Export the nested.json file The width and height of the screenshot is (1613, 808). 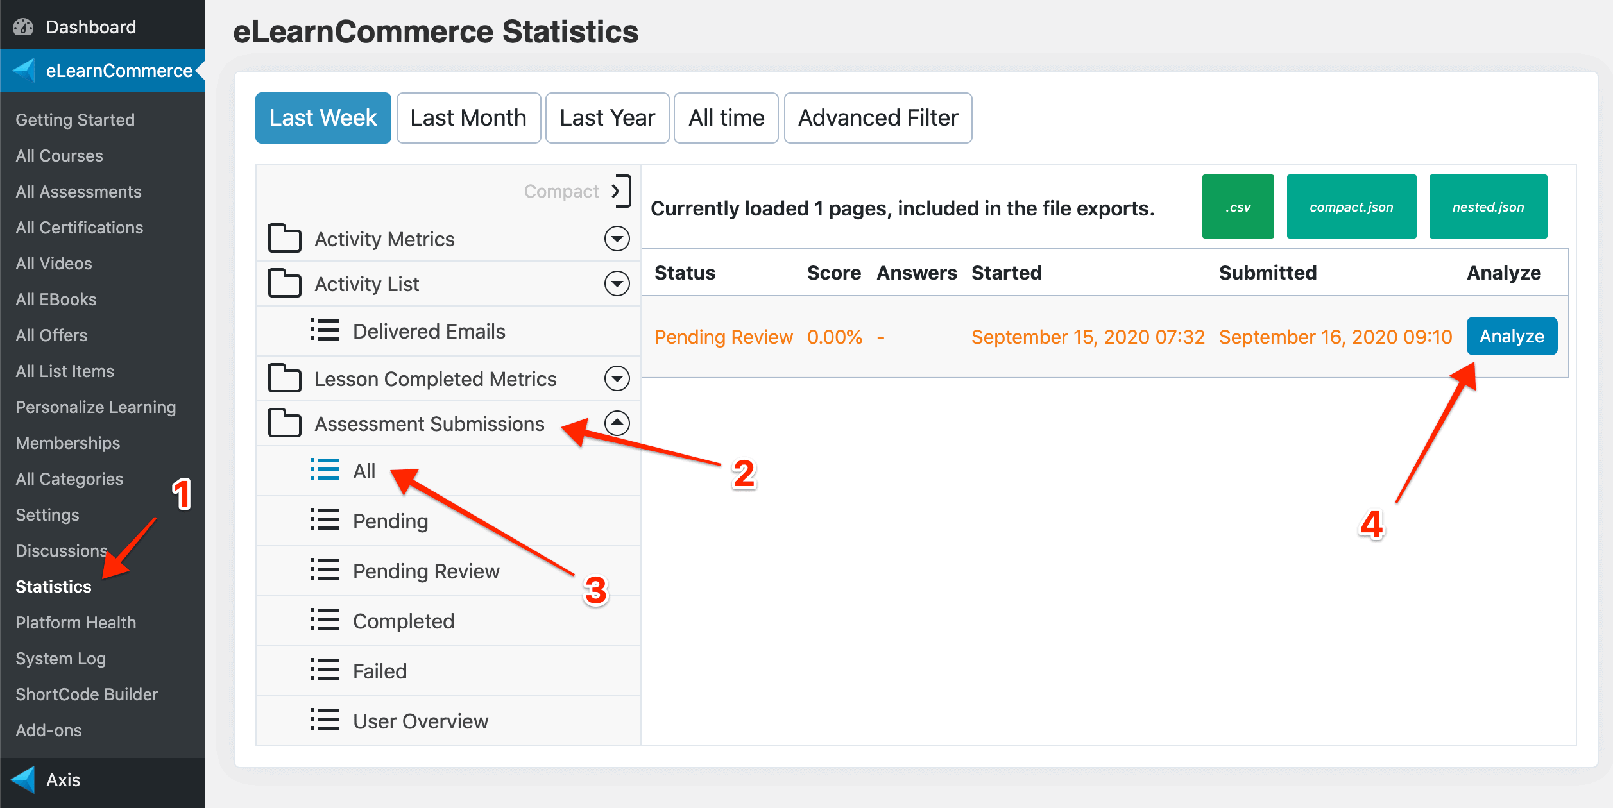pyautogui.click(x=1488, y=206)
